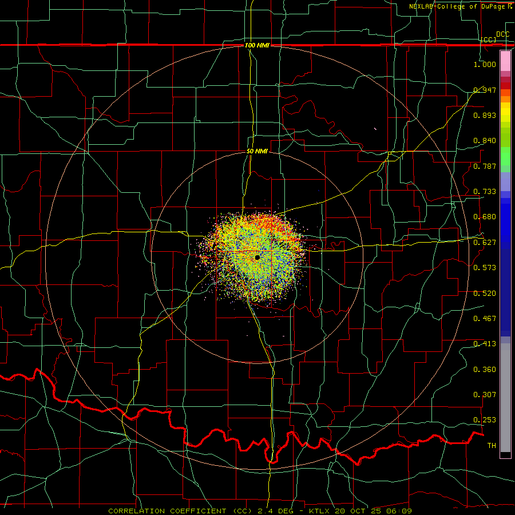This screenshot has height=515, width=515.
Task: Click the 50 NMI range ring label
Action: point(257,151)
